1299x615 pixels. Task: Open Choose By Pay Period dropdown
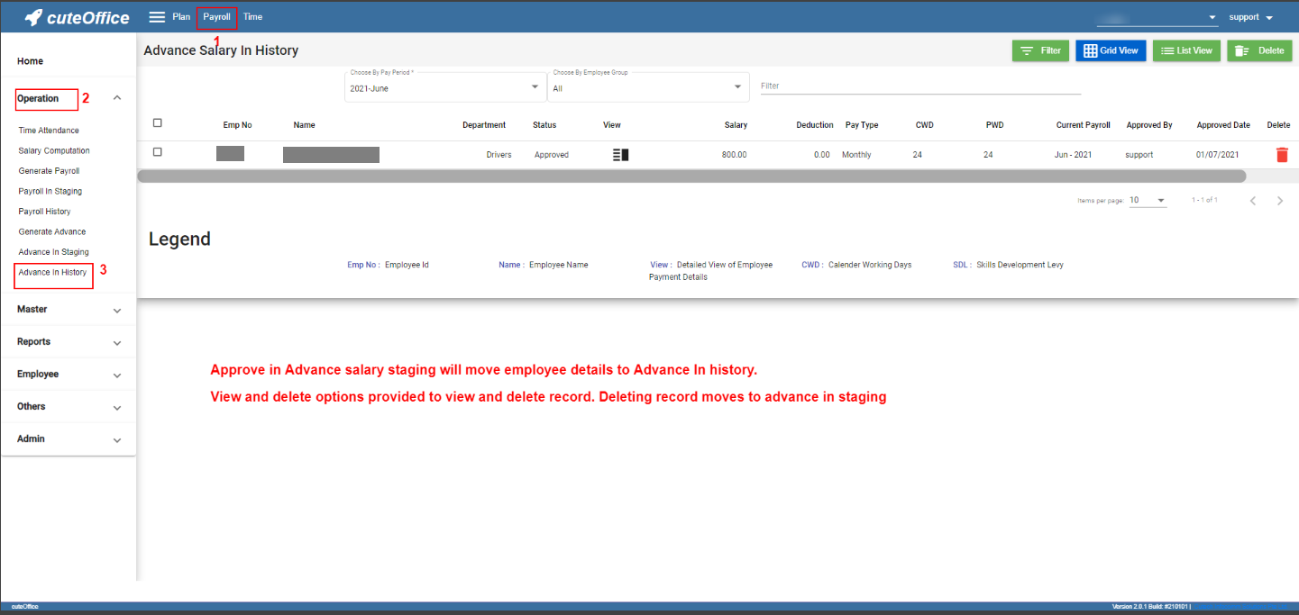pyautogui.click(x=444, y=87)
